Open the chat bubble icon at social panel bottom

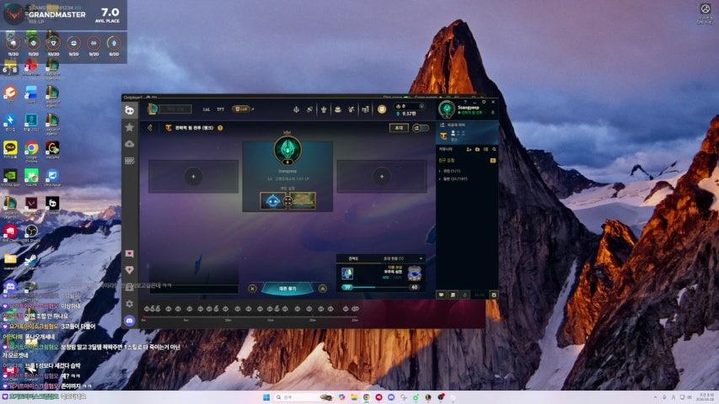(x=441, y=295)
